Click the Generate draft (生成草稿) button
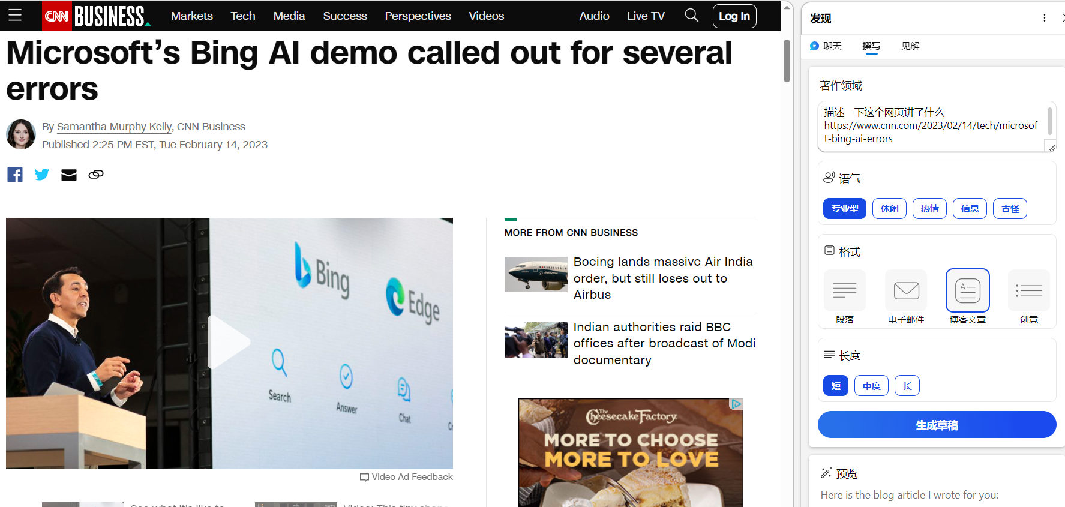Image resolution: width=1065 pixels, height=507 pixels. click(937, 425)
